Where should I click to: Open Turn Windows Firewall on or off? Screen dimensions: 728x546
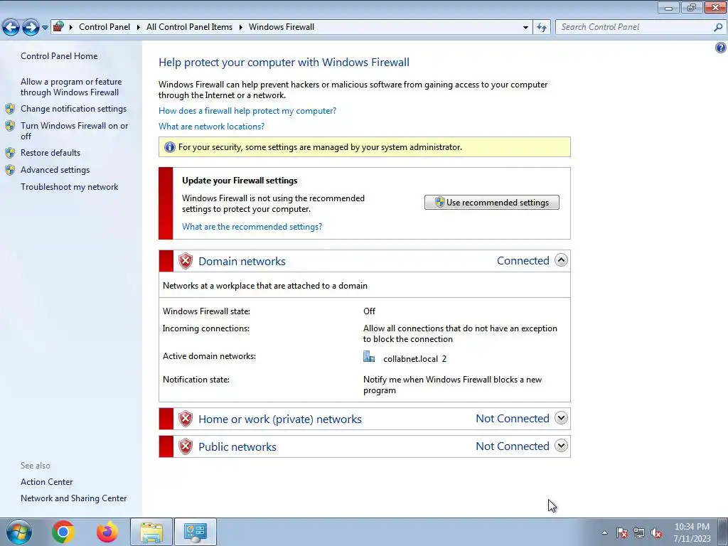pyautogui.click(x=74, y=131)
